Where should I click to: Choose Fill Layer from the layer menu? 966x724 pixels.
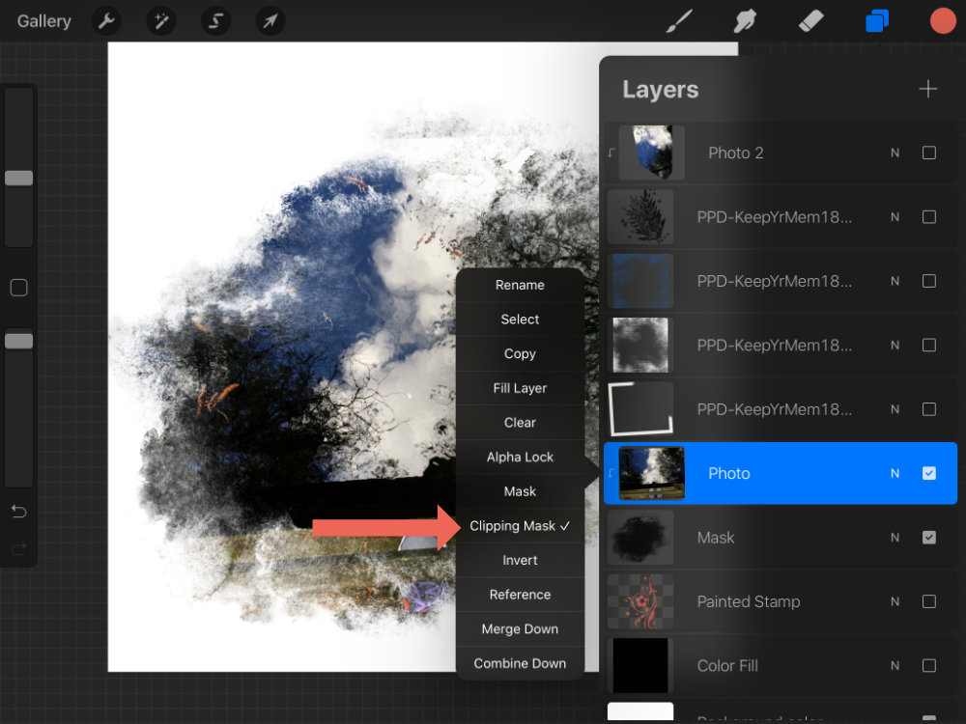pyautogui.click(x=520, y=388)
